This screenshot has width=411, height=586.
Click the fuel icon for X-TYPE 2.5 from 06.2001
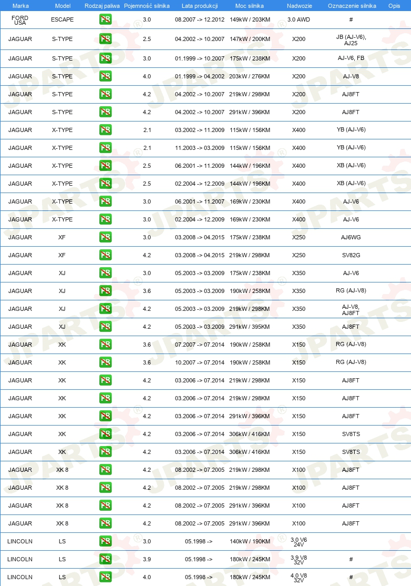click(106, 166)
